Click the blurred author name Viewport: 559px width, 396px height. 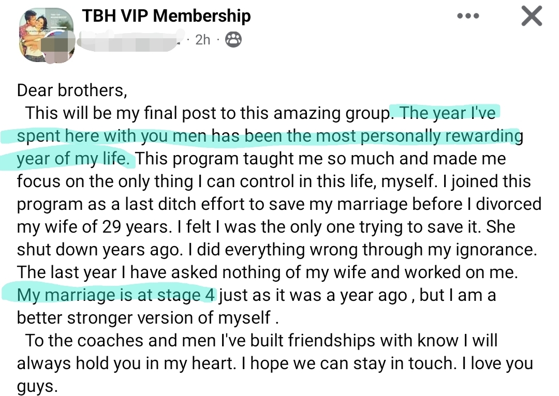[132, 40]
